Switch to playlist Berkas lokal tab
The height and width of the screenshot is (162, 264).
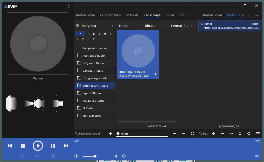pos(212,15)
